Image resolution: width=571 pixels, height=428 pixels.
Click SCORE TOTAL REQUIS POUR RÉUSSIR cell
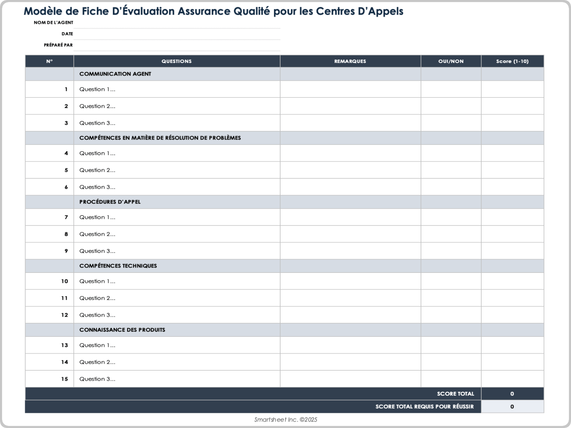point(425,407)
